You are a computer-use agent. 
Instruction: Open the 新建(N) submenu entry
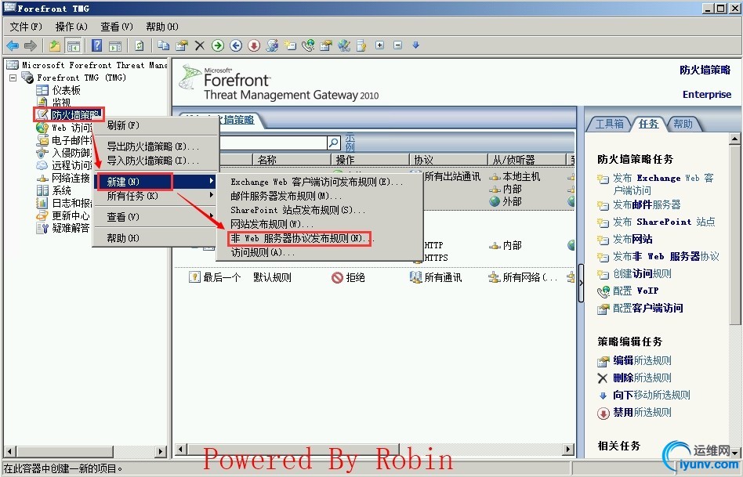(155, 182)
